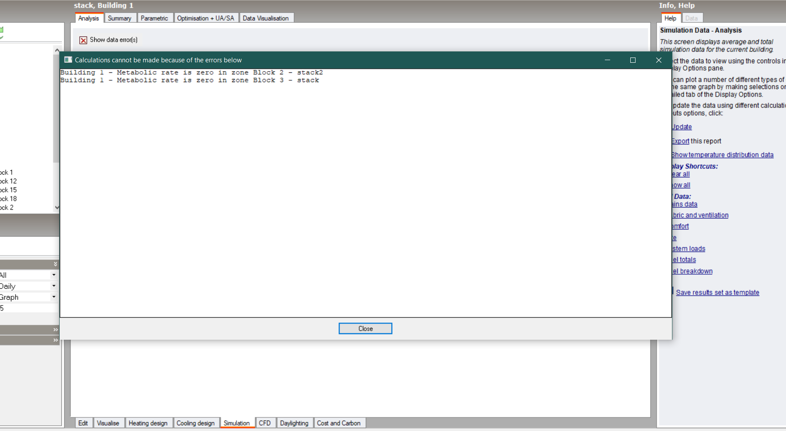Collapse the display options section chevron
The height and width of the screenshot is (431, 786).
(55, 264)
